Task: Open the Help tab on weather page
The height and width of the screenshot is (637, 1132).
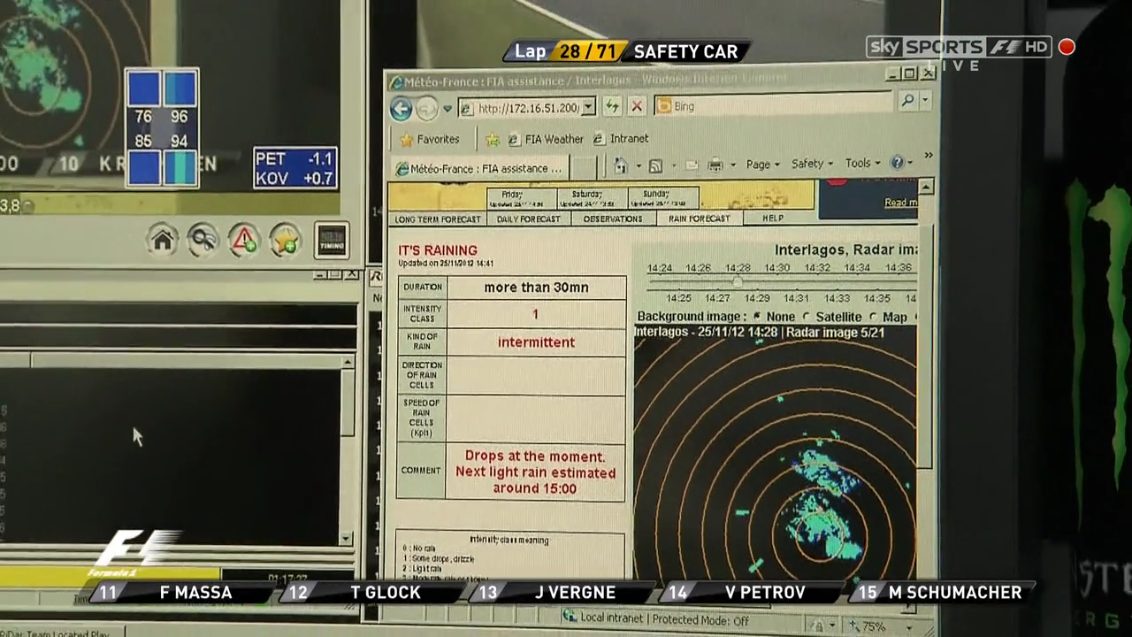Action: (x=773, y=218)
